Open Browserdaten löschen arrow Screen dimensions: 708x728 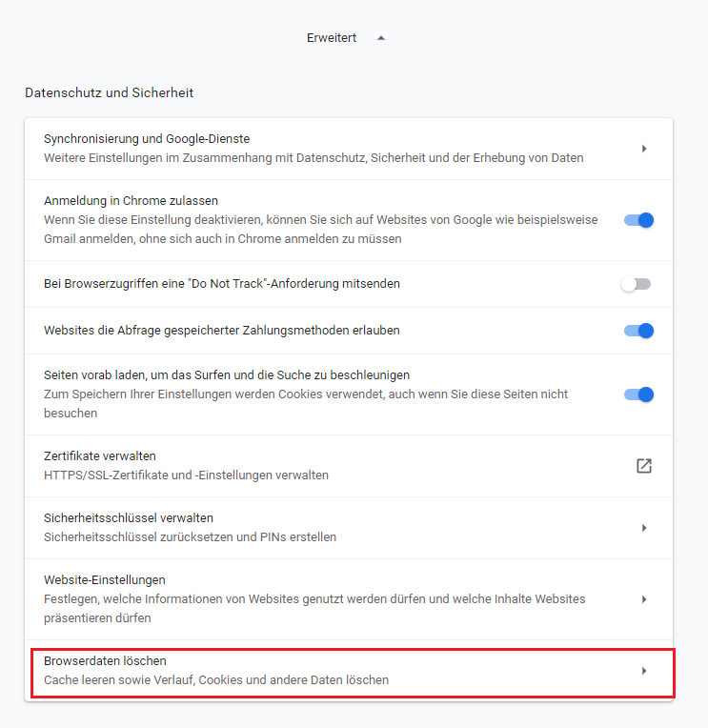(644, 671)
